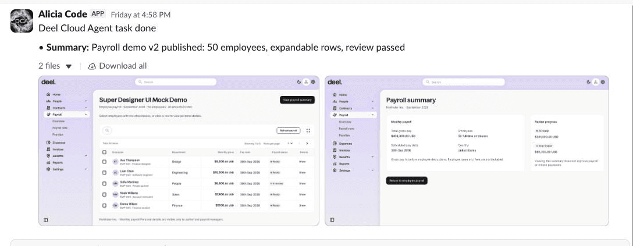
Task: Click Expenses icon in left preview sidebar
Action: pos(48,142)
